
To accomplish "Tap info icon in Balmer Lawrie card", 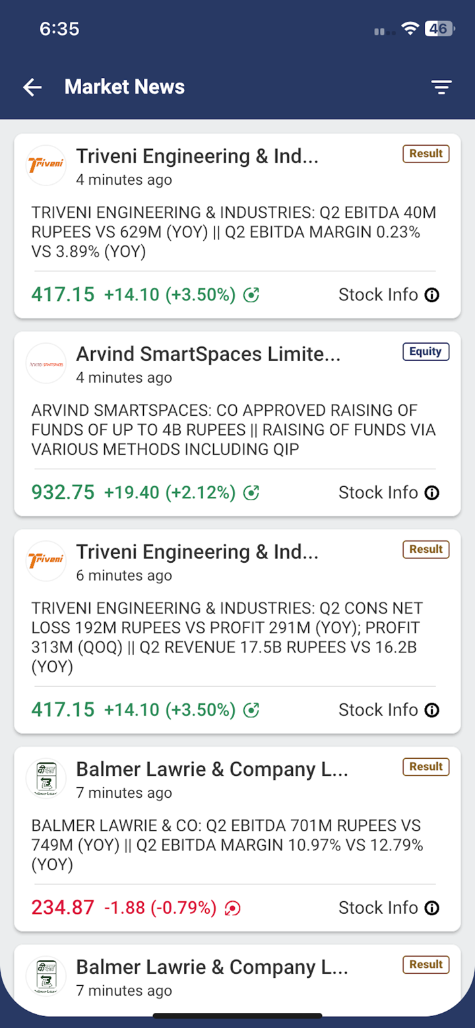I will point(432,909).
